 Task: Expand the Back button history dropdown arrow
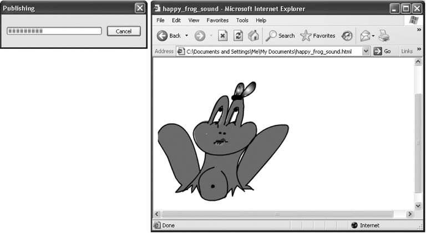(186, 36)
